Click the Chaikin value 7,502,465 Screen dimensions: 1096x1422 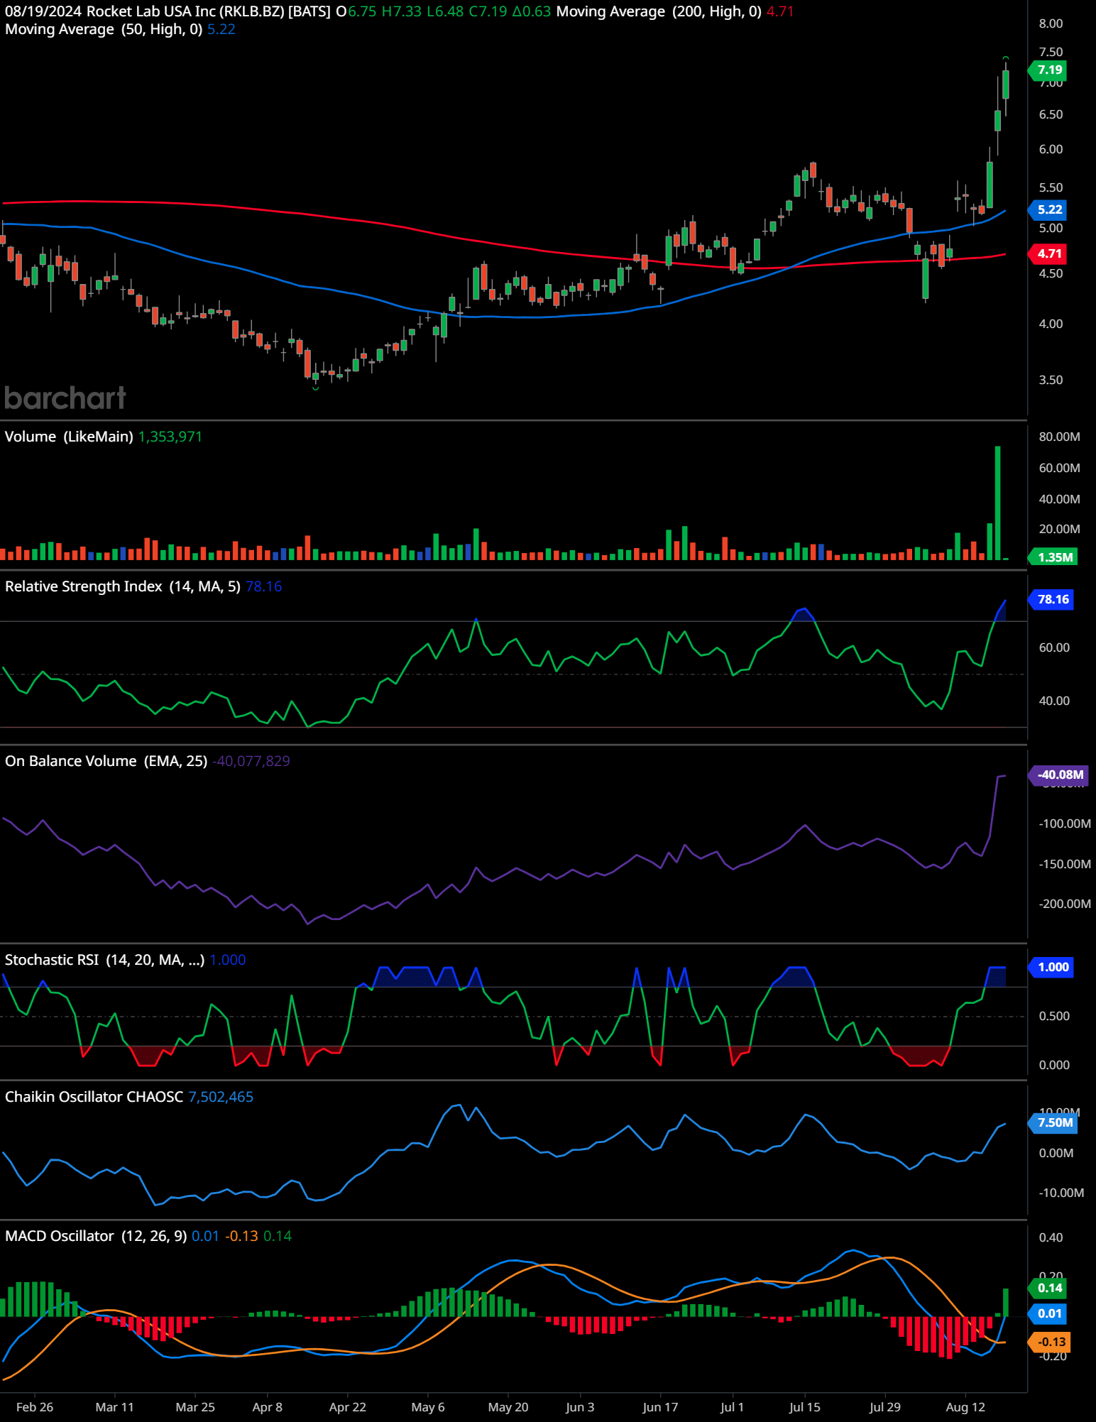(x=221, y=1097)
